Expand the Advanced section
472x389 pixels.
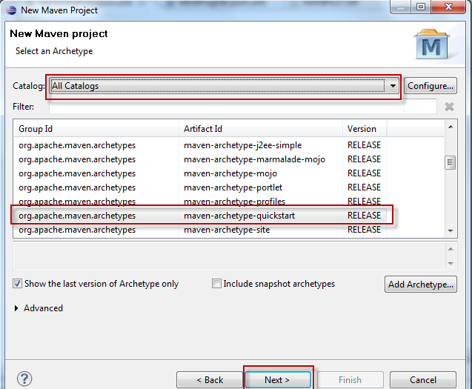pyautogui.click(x=16, y=308)
